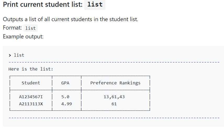
Task: Click the "Print current student list" heading
Action: (x=43, y=4)
